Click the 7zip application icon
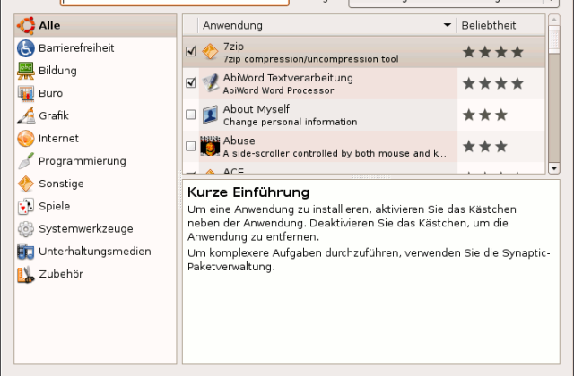 210,52
